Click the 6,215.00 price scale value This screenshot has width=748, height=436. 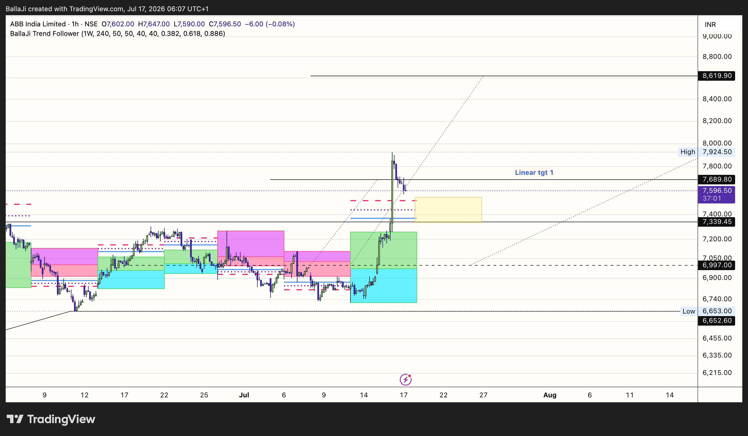(717, 373)
